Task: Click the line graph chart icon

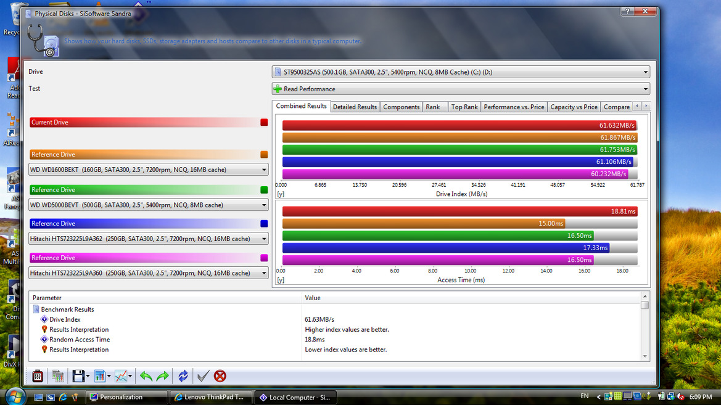Action: click(121, 376)
